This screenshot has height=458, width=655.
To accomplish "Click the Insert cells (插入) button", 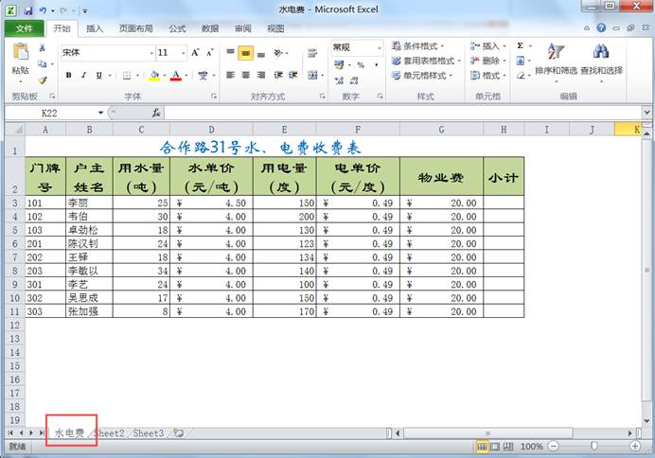I will [486, 45].
